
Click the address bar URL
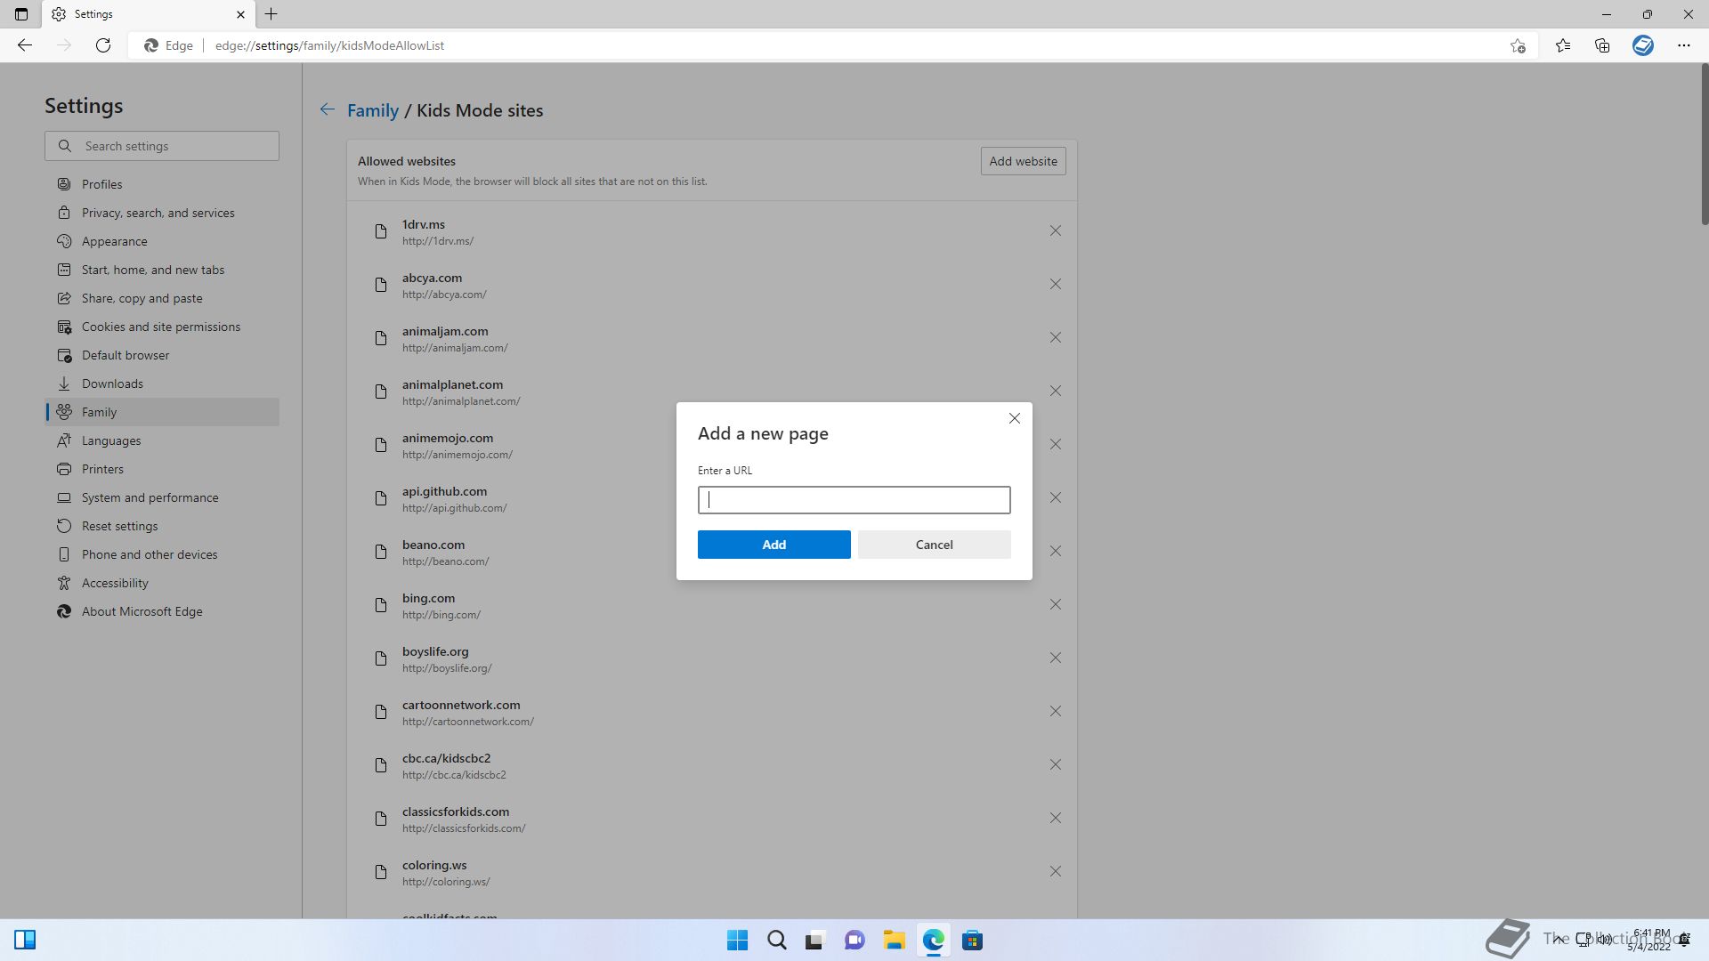click(x=329, y=45)
